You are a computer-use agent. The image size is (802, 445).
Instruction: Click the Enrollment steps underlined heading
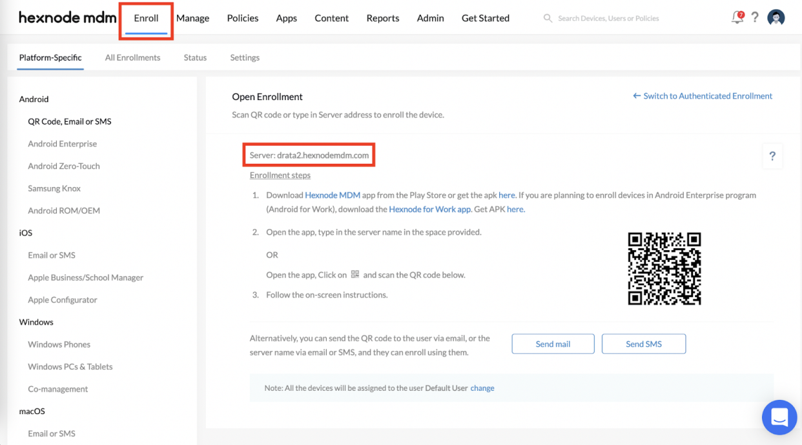tap(280, 175)
